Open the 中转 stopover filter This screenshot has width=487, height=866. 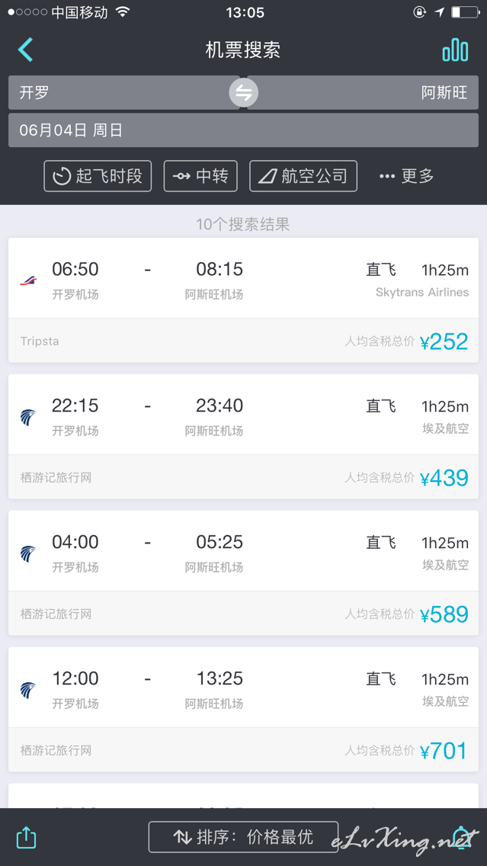[200, 176]
